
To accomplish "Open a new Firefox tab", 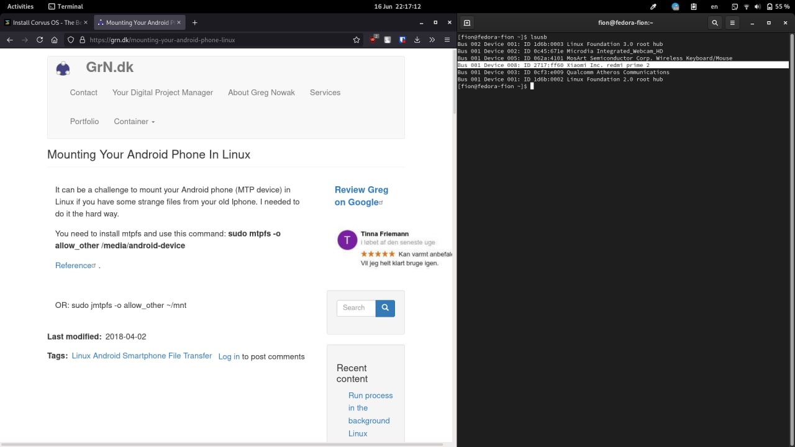I will (194, 22).
